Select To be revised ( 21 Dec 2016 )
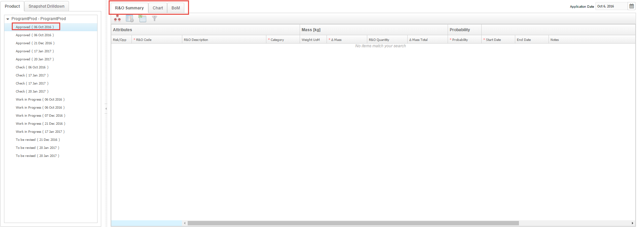 pyautogui.click(x=38, y=140)
